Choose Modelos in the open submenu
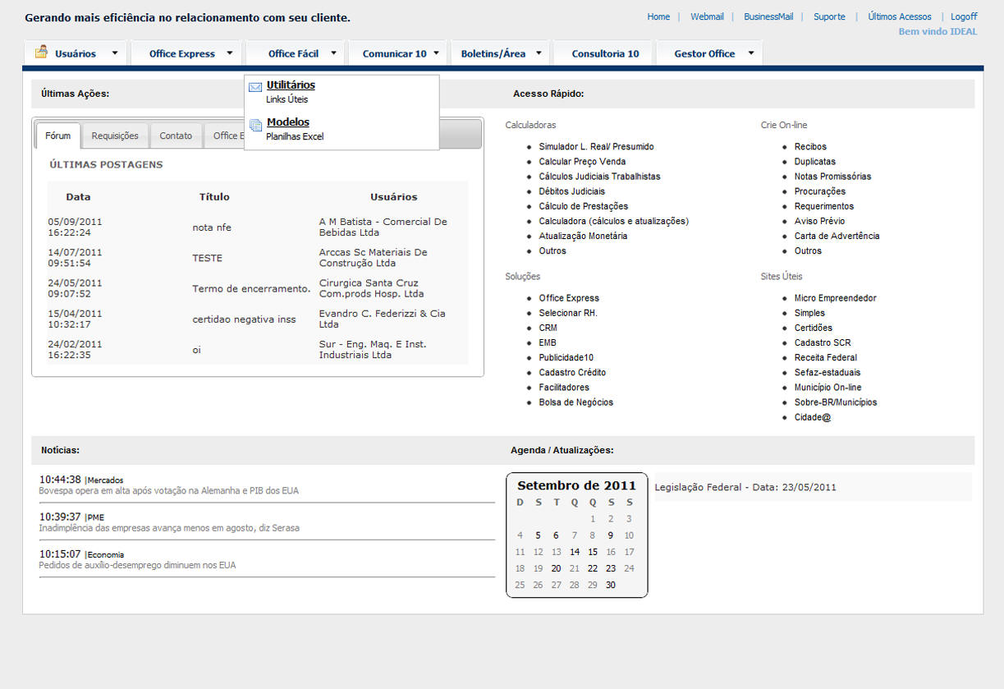The height and width of the screenshot is (689, 1004). 288,122
